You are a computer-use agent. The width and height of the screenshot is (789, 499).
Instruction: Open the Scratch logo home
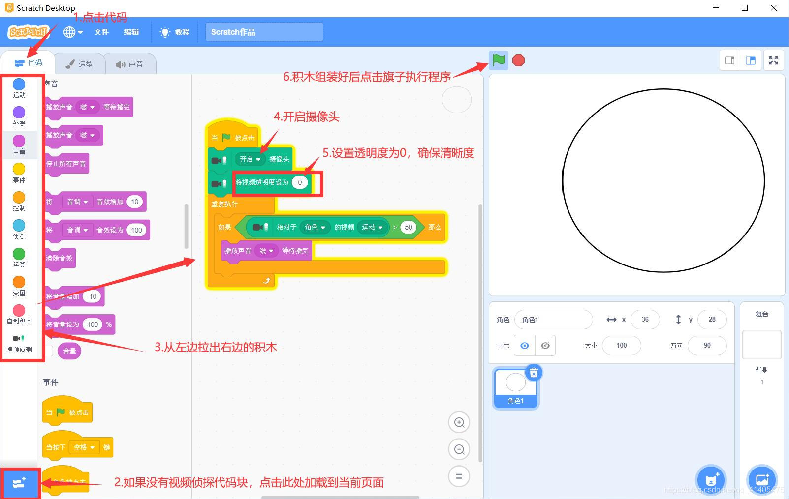point(28,32)
